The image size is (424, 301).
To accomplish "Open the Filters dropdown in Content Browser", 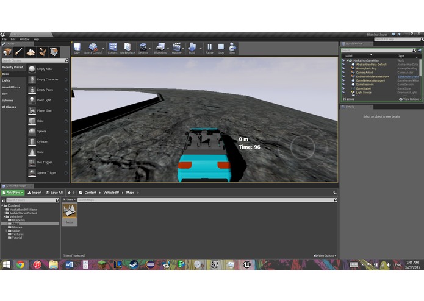I will [69, 200].
